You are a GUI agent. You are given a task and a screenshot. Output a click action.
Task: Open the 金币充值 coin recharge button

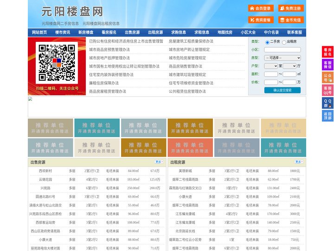[x=291, y=20]
